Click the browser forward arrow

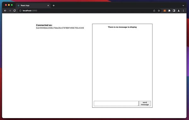click(x=10, y=11)
